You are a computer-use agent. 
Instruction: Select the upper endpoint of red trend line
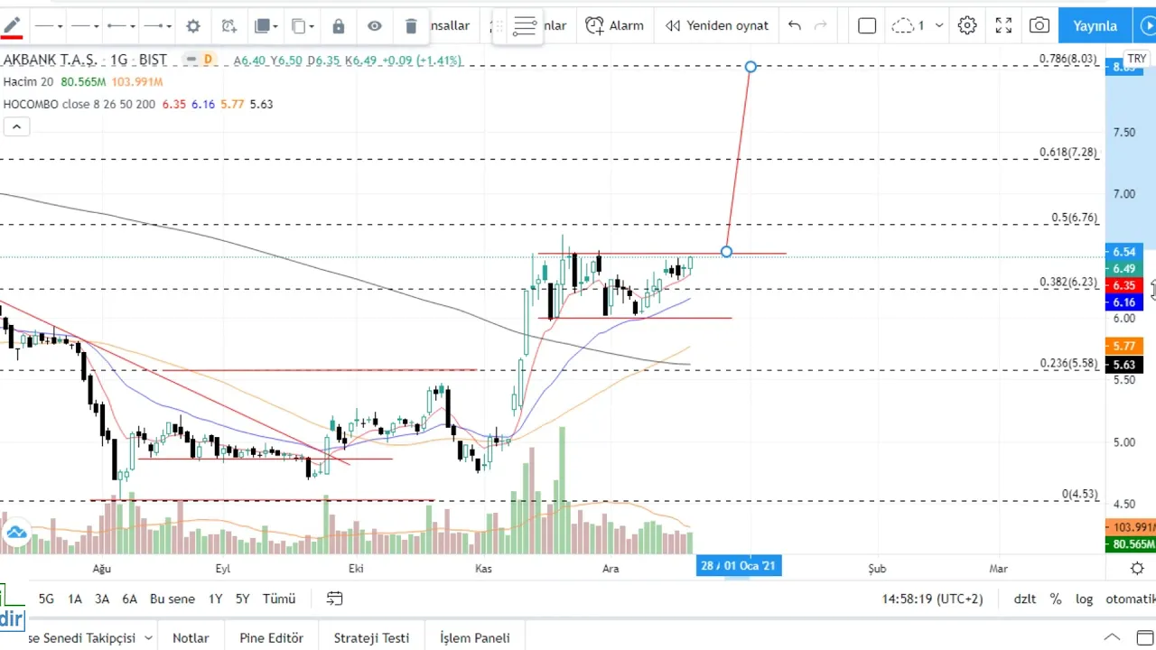tap(750, 67)
